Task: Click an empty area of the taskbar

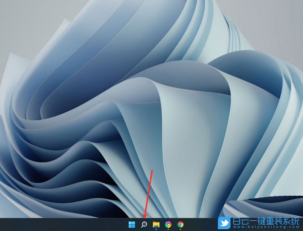Action: tap(67, 225)
